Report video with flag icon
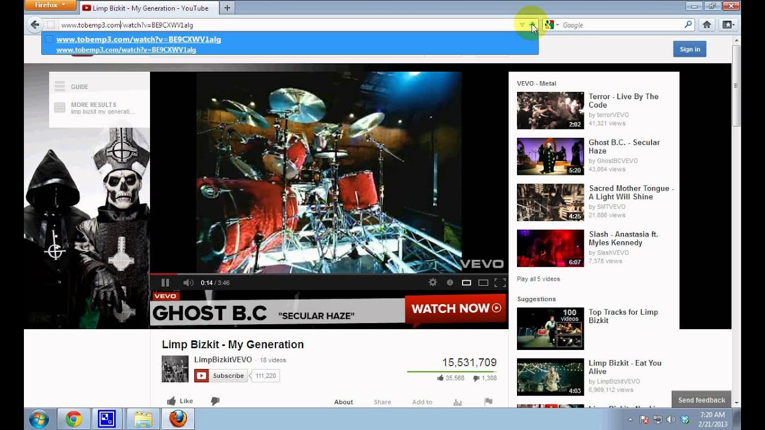The width and height of the screenshot is (765, 430). pos(488,401)
